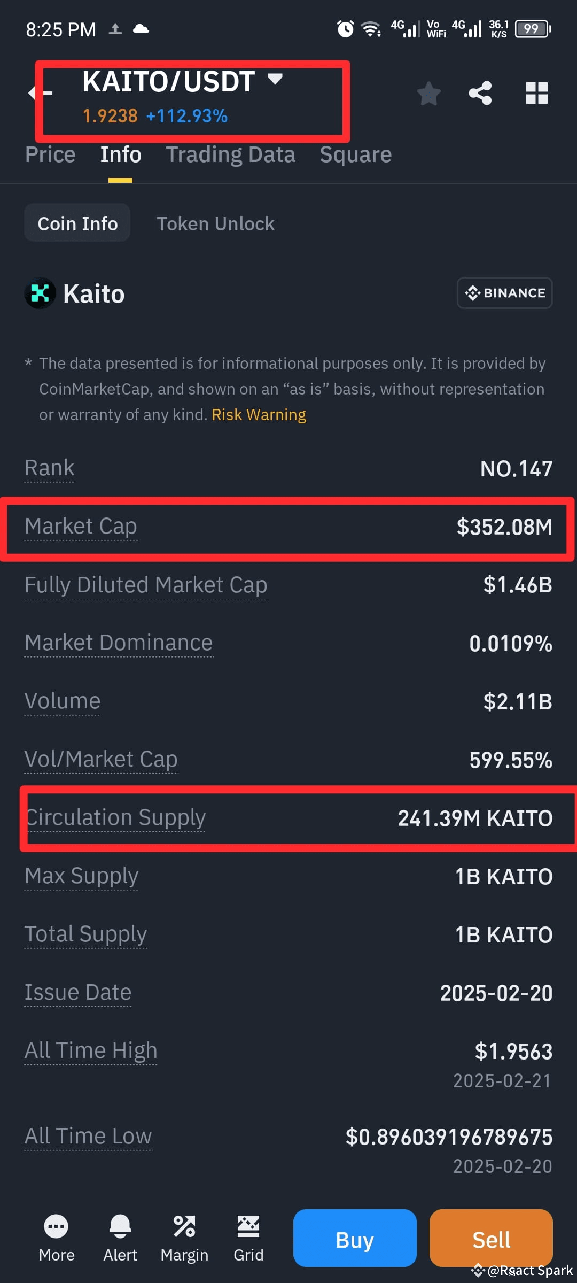This screenshot has height=1283, width=577.
Task: Tap the orange Sell button
Action: 491,1238
